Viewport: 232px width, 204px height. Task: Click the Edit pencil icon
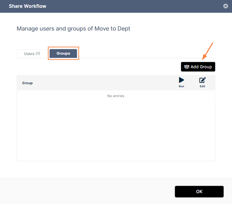click(x=202, y=80)
